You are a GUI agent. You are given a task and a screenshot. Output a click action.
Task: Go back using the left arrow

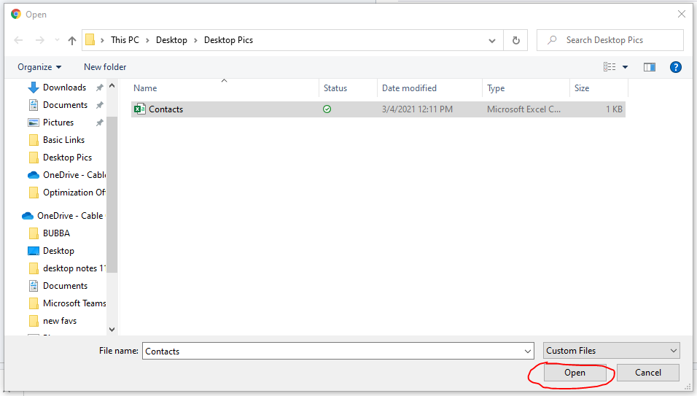(18, 40)
